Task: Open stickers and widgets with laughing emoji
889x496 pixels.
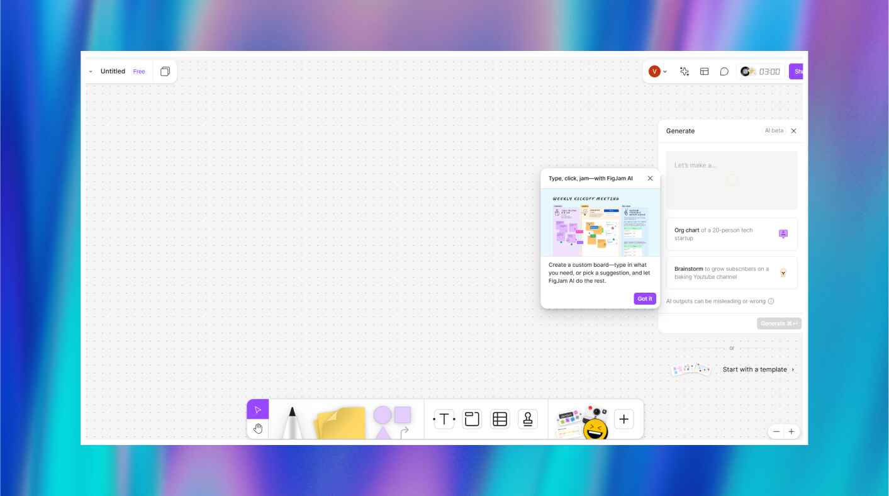Action: coord(583,422)
